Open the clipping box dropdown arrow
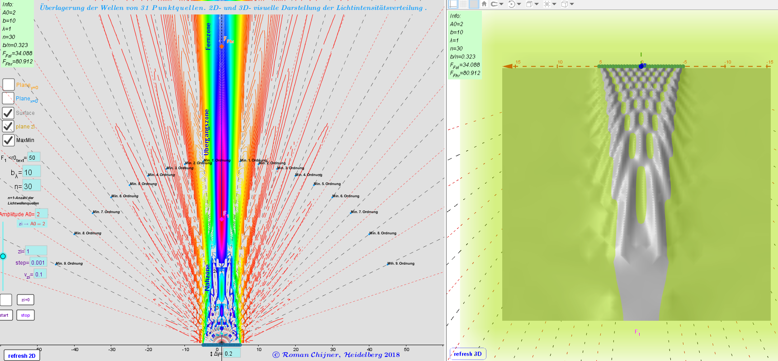This screenshot has width=778, height=361. point(554,4)
